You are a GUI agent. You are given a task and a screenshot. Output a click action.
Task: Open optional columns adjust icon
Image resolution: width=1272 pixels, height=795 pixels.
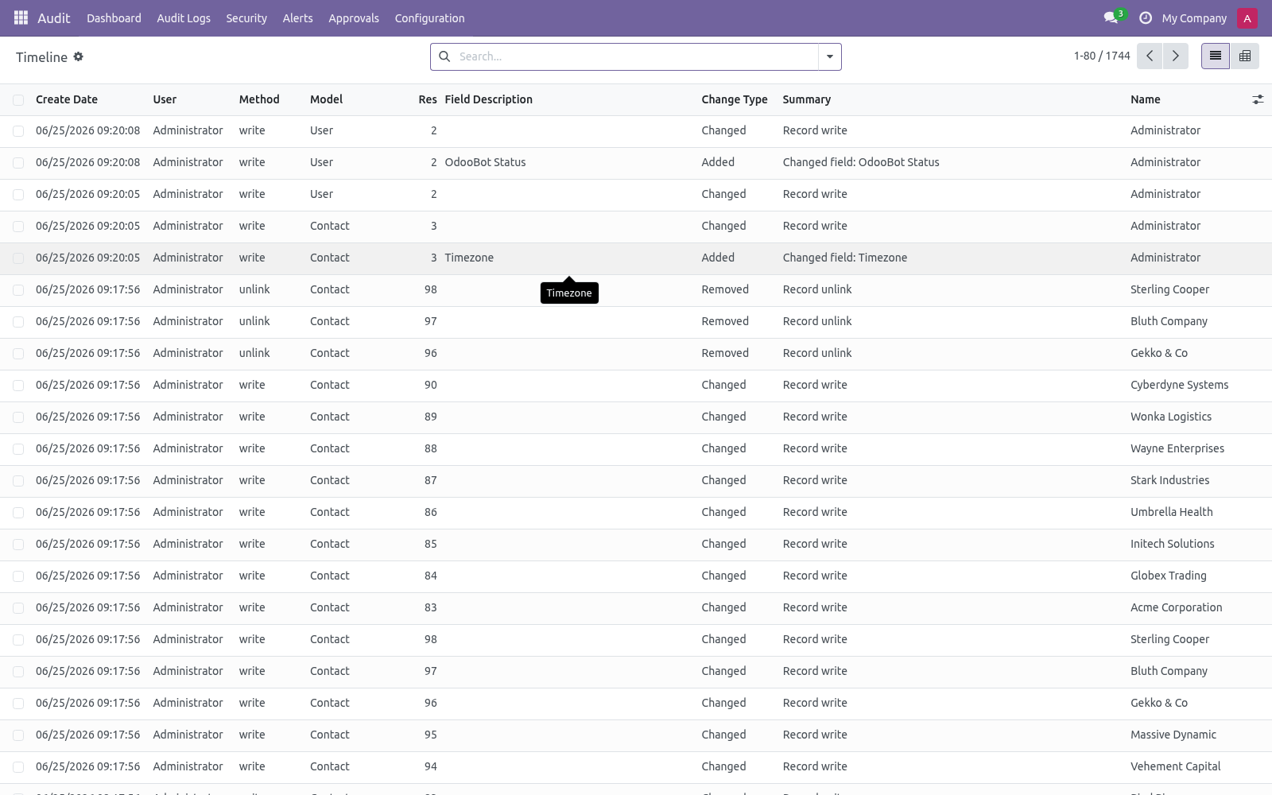coord(1258,99)
